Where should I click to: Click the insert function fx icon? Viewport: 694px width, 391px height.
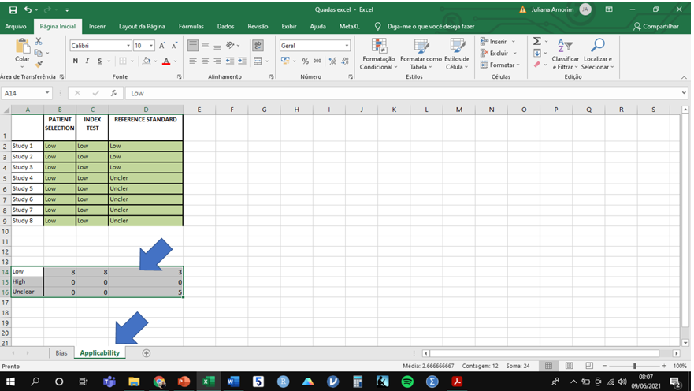[113, 93]
